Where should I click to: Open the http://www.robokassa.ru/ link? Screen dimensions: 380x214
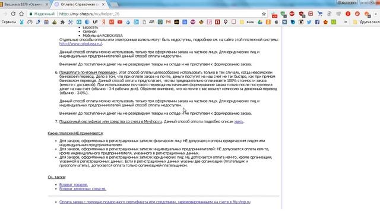[x=81, y=43]
